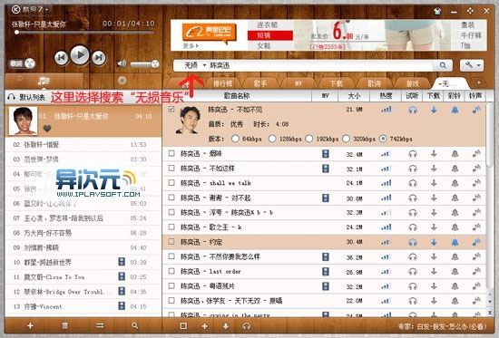
Task: Choose the 320kbps version radio
Action: 347,139
